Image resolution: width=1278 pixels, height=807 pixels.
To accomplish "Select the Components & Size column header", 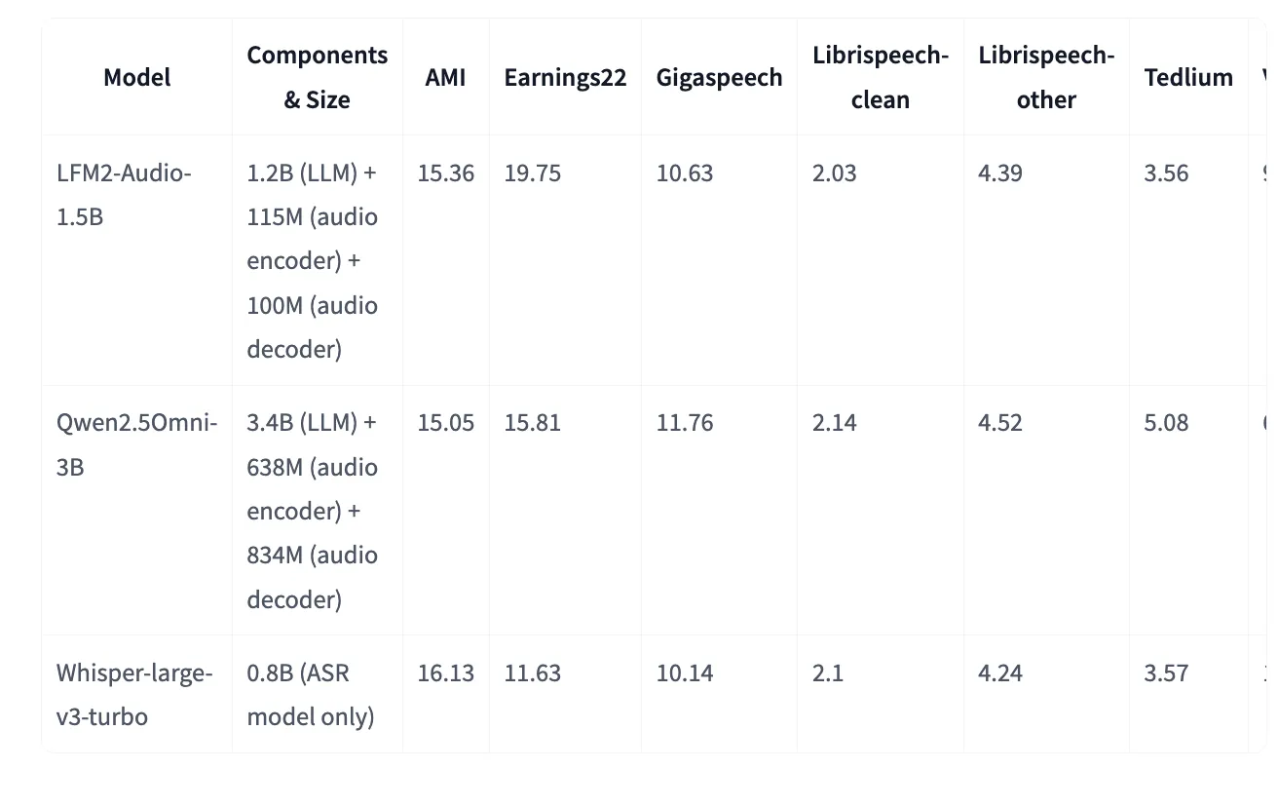I will tap(317, 77).
